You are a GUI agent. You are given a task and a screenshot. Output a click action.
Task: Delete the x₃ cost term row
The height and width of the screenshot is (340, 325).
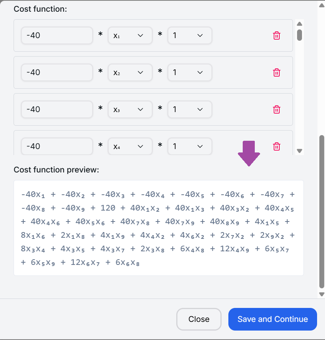(276, 109)
